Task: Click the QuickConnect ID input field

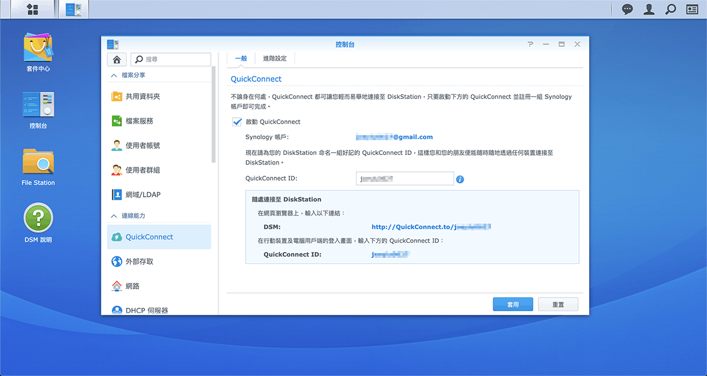Action: pos(405,179)
